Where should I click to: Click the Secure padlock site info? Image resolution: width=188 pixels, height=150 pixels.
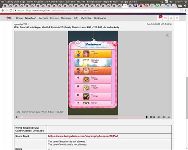[x=19, y=10]
